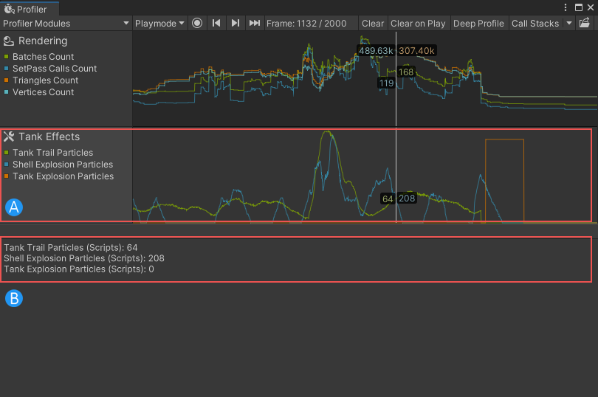598x397 pixels.
Task: Open the Profiler window kebab menu
Action: (x=566, y=7)
